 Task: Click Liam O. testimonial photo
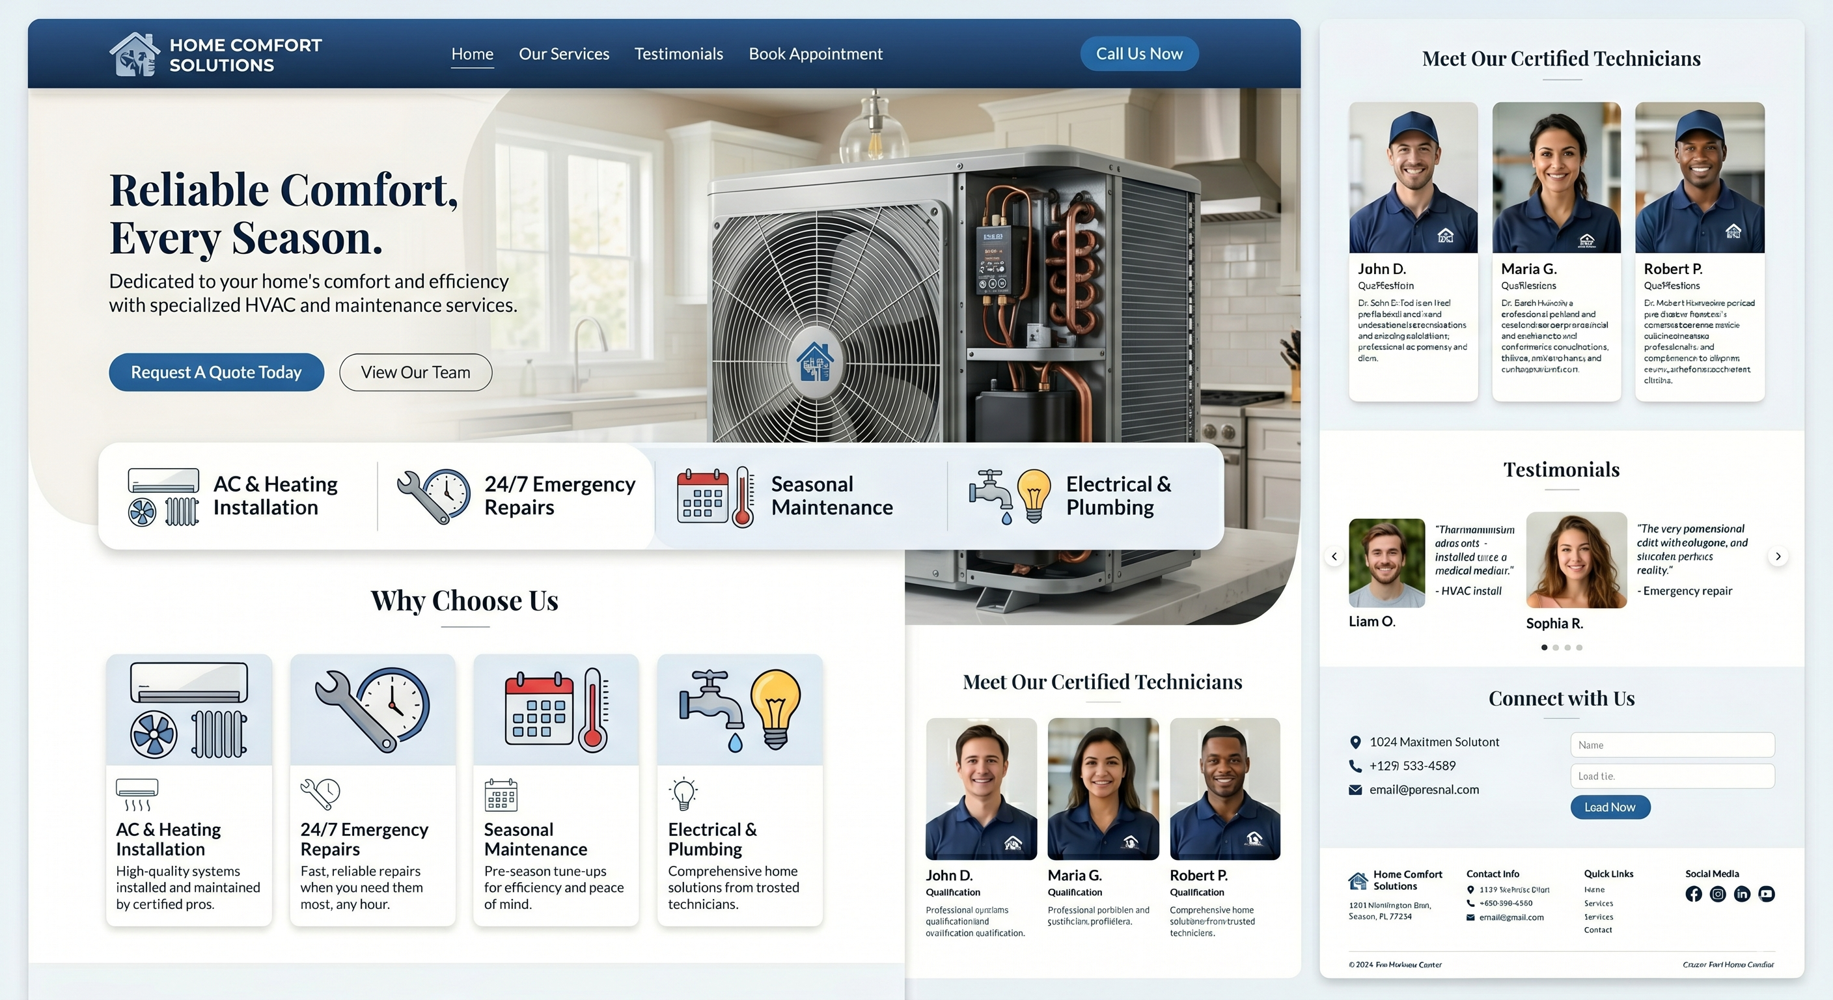1387,563
